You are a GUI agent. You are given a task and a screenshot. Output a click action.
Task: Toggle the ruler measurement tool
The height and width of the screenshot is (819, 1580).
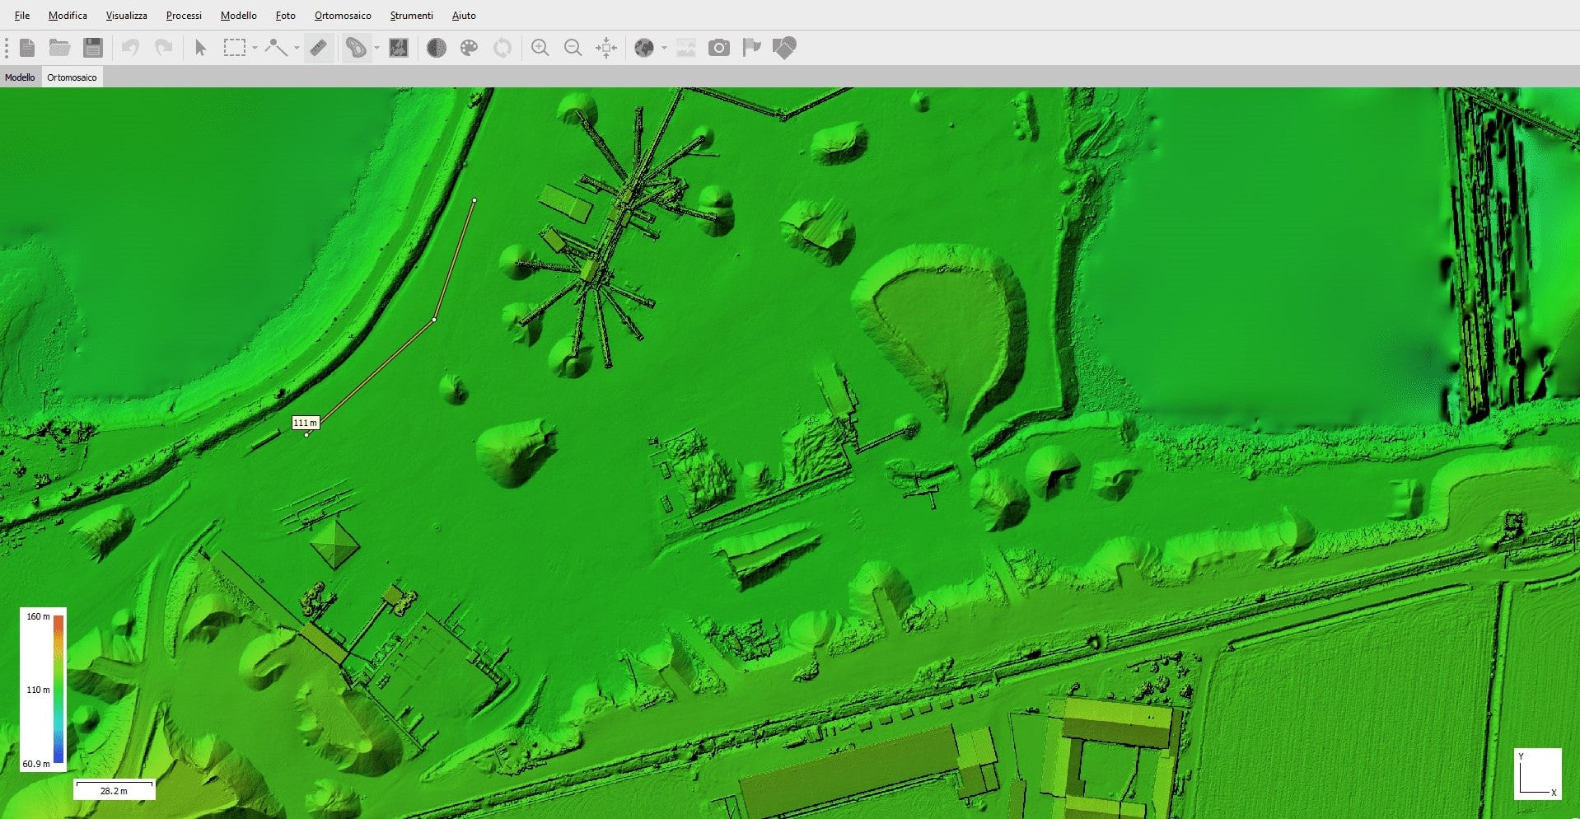pos(319,48)
